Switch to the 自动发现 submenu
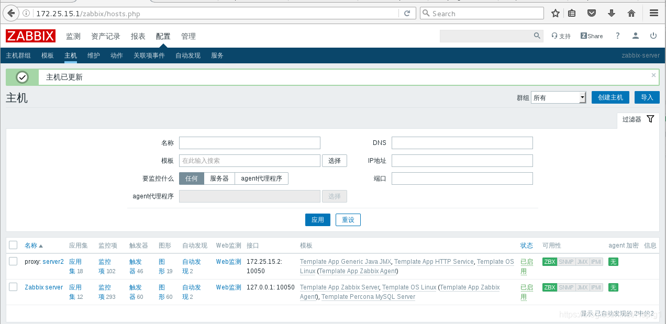666x324 pixels. pos(188,55)
